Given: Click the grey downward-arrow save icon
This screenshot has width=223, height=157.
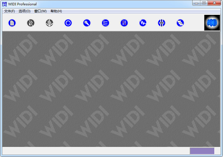Looking at the screenshot, I should tap(49, 23).
